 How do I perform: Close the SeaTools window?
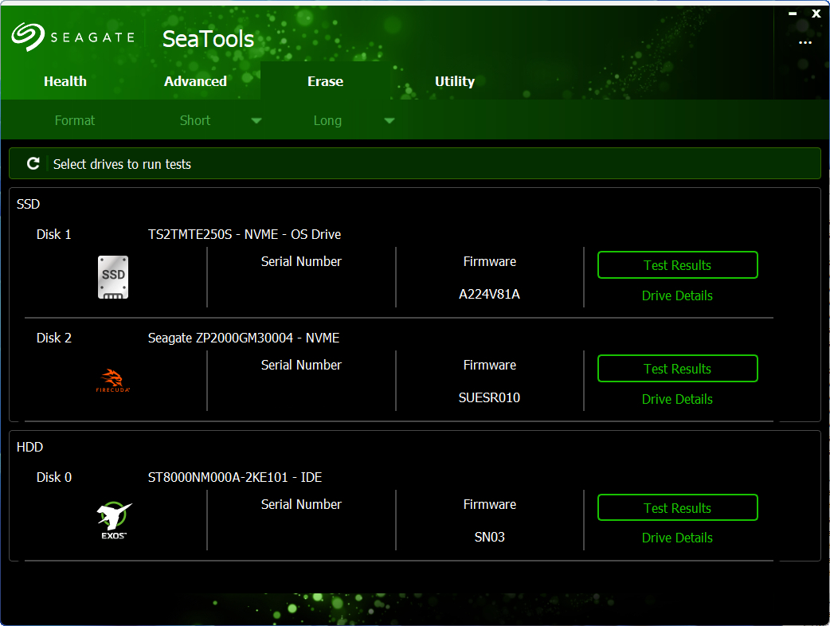(x=816, y=14)
